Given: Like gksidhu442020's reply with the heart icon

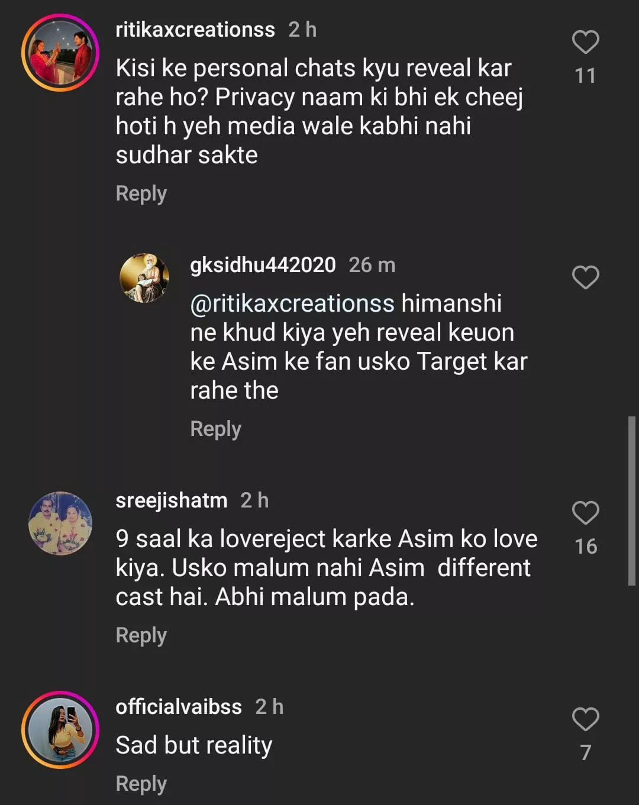Looking at the screenshot, I should coord(585,277).
